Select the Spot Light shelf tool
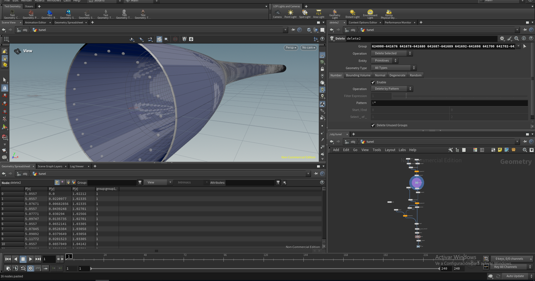This screenshot has height=281, width=535. coord(305,14)
